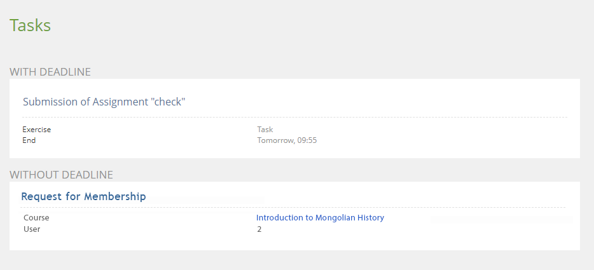Click the Exercise field label
This screenshot has width=594, height=270.
pyautogui.click(x=37, y=130)
